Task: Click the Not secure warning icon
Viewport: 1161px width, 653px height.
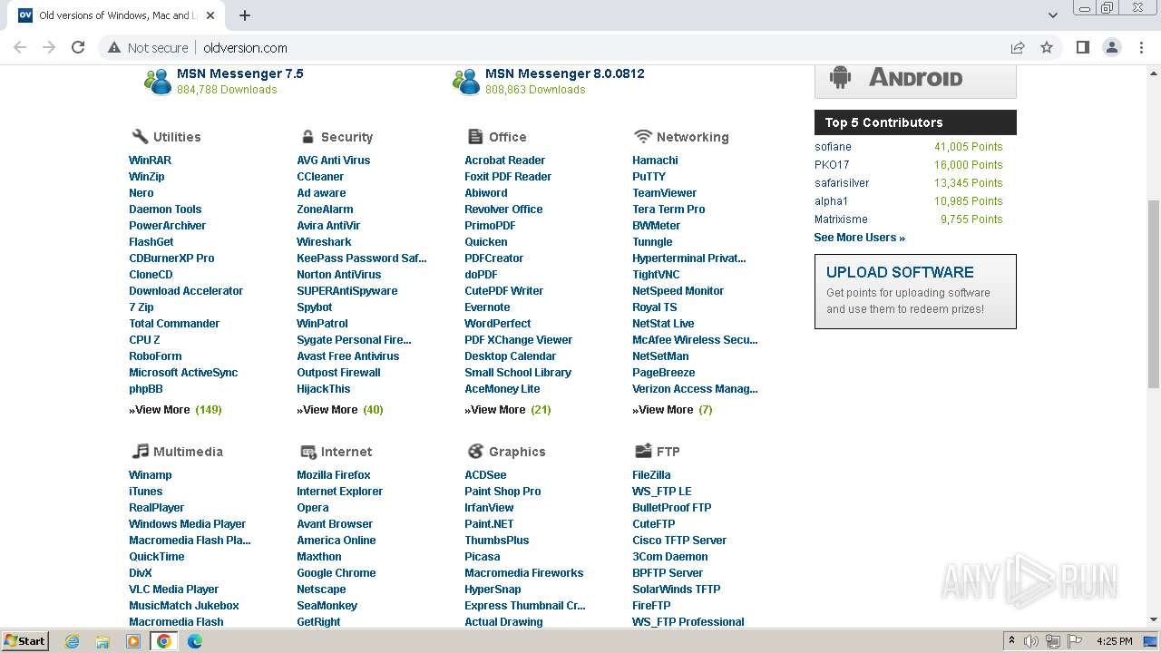Action: [x=114, y=47]
